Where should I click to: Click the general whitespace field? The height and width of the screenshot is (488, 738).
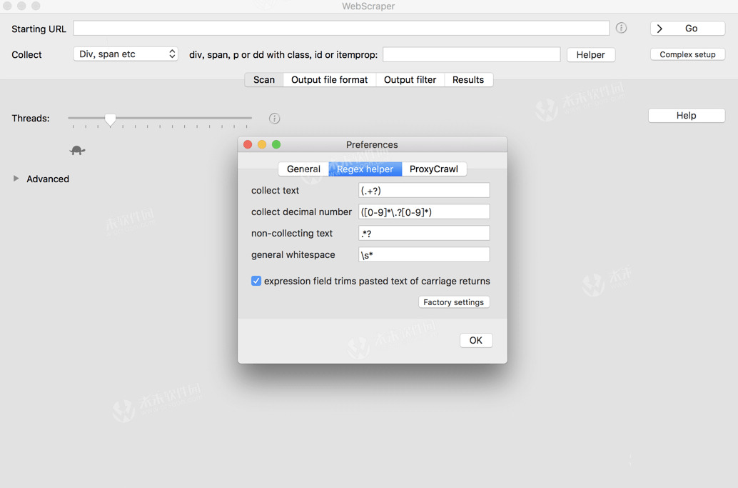[x=424, y=254]
